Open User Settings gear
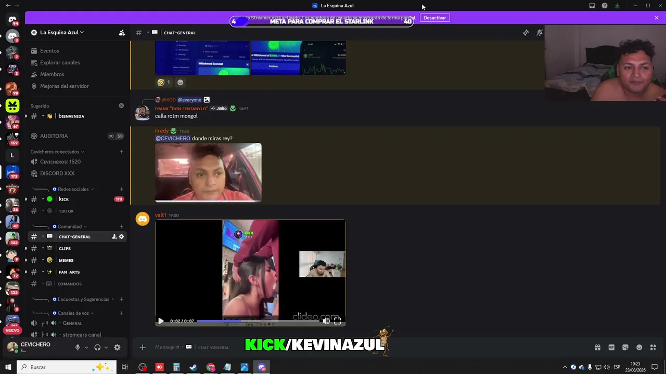 click(117, 348)
